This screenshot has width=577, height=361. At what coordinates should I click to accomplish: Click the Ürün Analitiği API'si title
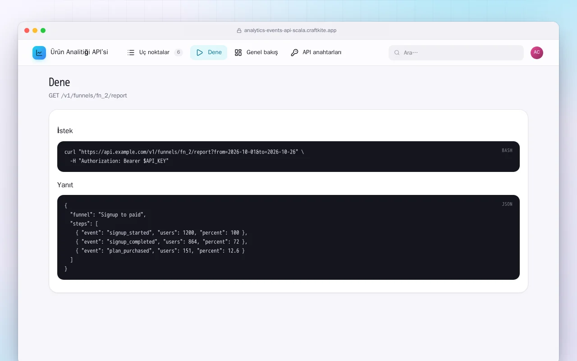click(79, 52)
